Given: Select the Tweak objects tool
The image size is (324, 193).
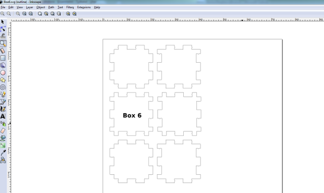Looking at the screenshot, I should coord(3,36).
